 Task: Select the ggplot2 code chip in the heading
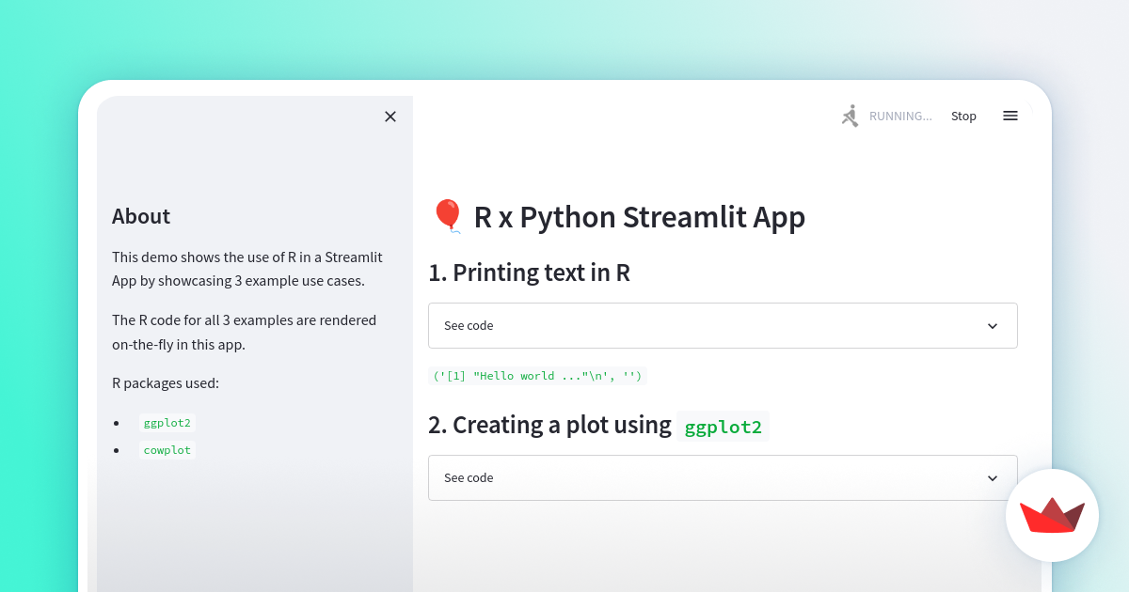723,426
